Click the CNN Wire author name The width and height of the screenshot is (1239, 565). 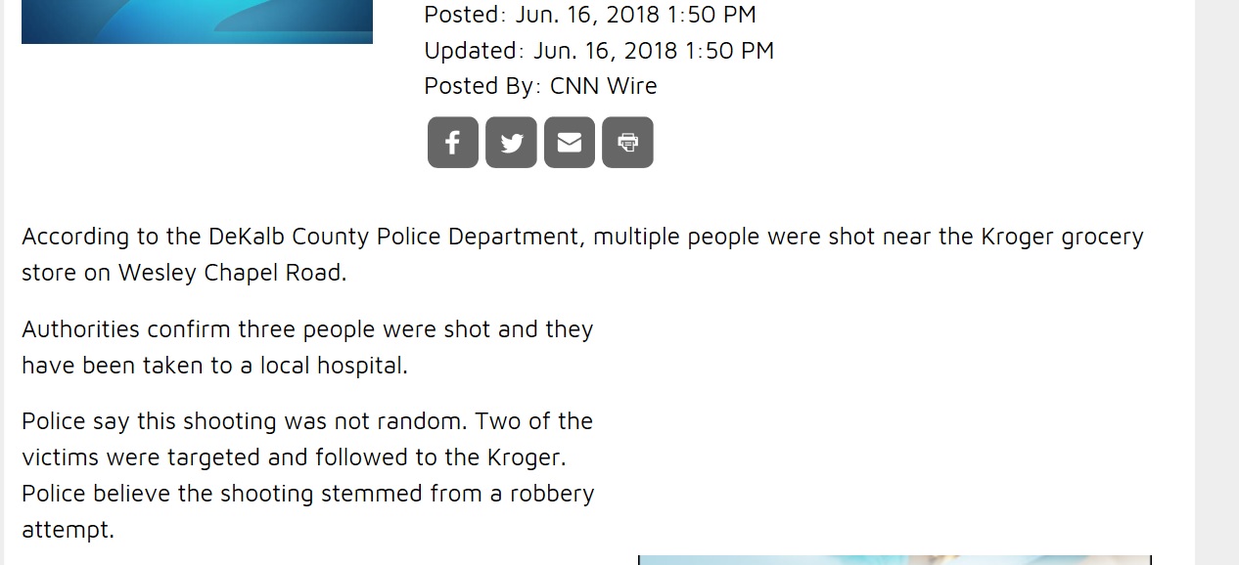point(603,86)
